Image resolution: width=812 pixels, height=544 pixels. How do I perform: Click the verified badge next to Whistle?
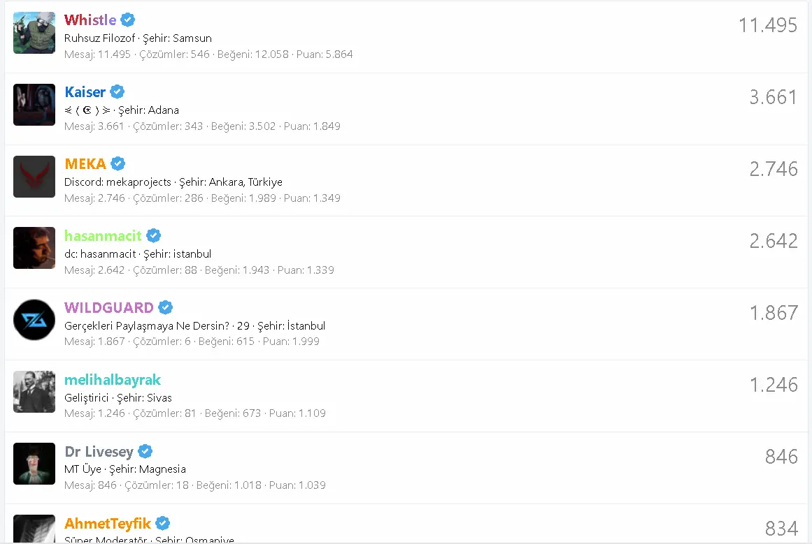[x=128, y=20]
